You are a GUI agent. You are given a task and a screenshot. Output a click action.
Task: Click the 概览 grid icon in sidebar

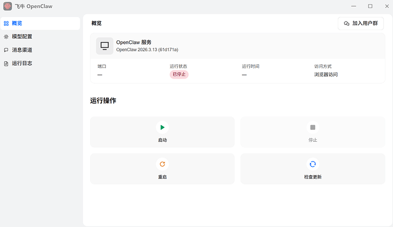click(6, 23)
